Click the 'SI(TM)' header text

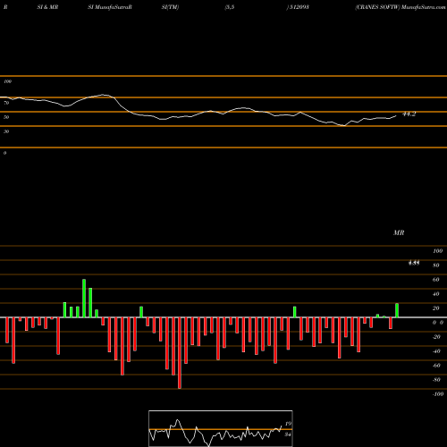pyautogui.click(x=170, y=7)
